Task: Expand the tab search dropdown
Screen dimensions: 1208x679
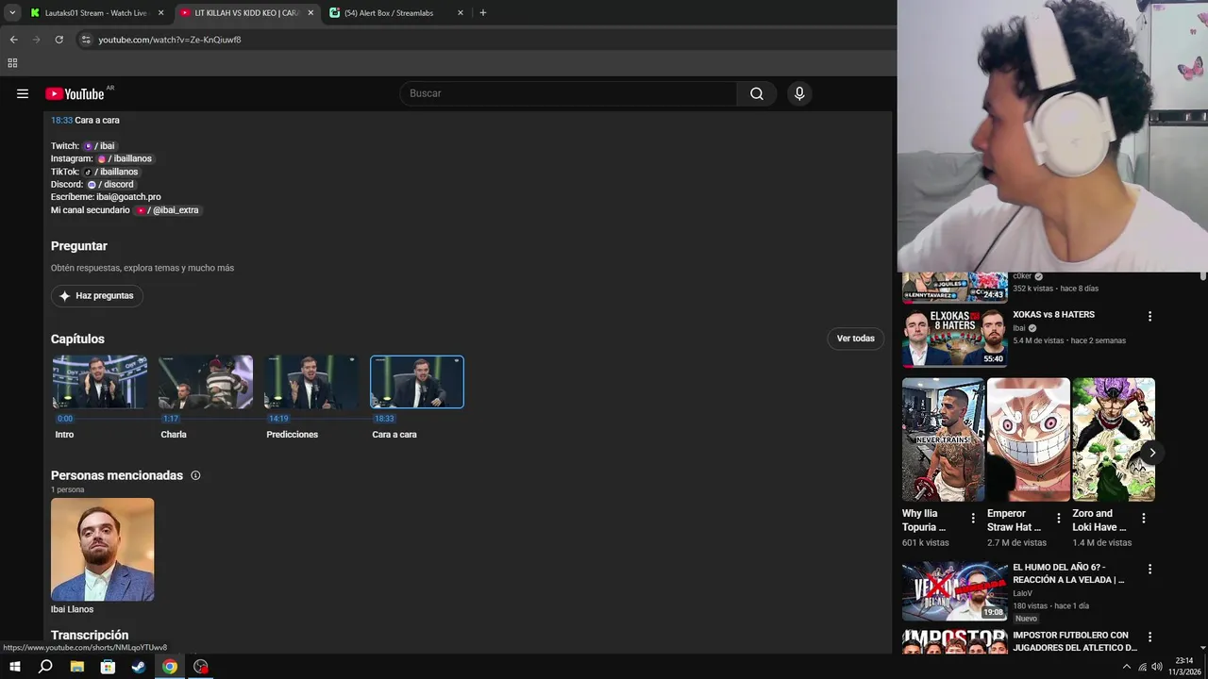Action: 12,13
